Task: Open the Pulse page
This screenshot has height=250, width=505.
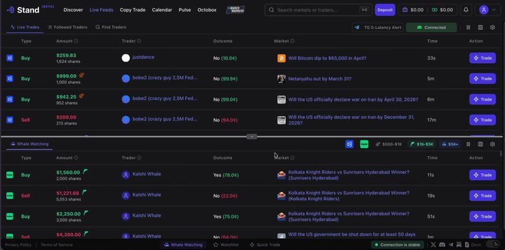Action: tap(185, 10)
